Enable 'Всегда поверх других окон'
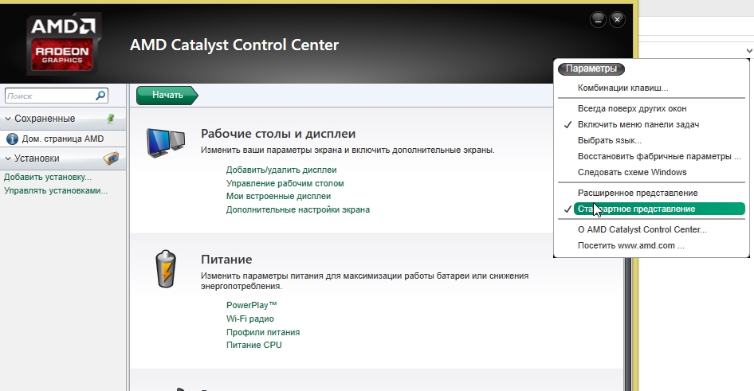The width and height of the screenshot is (754, 391). coord(632,108)
